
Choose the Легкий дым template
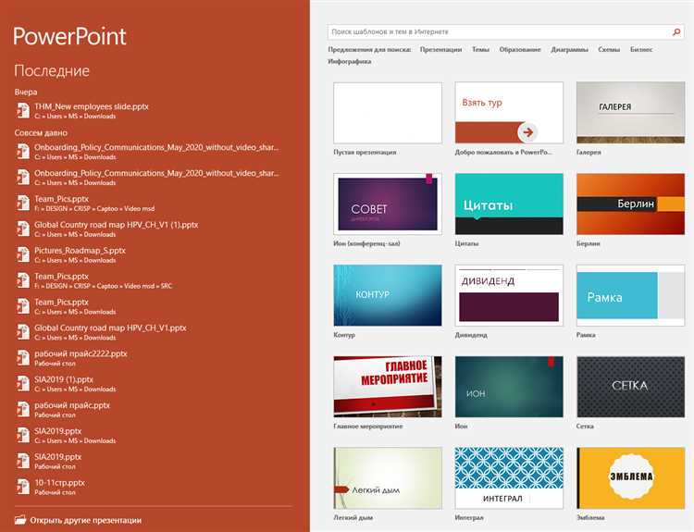point(388,478)
